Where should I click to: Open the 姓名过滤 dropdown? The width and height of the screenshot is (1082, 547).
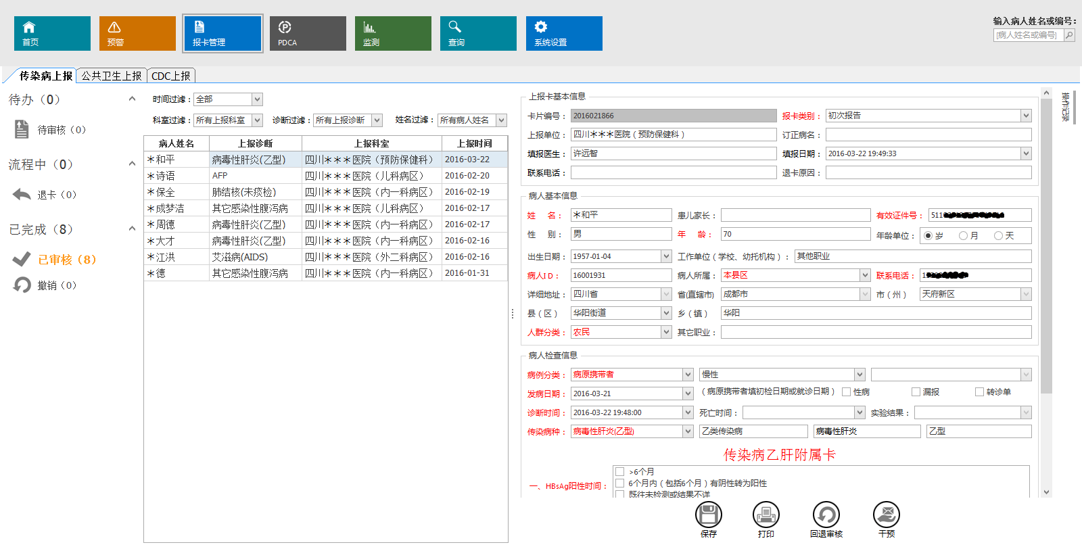(x=502, y=120)
